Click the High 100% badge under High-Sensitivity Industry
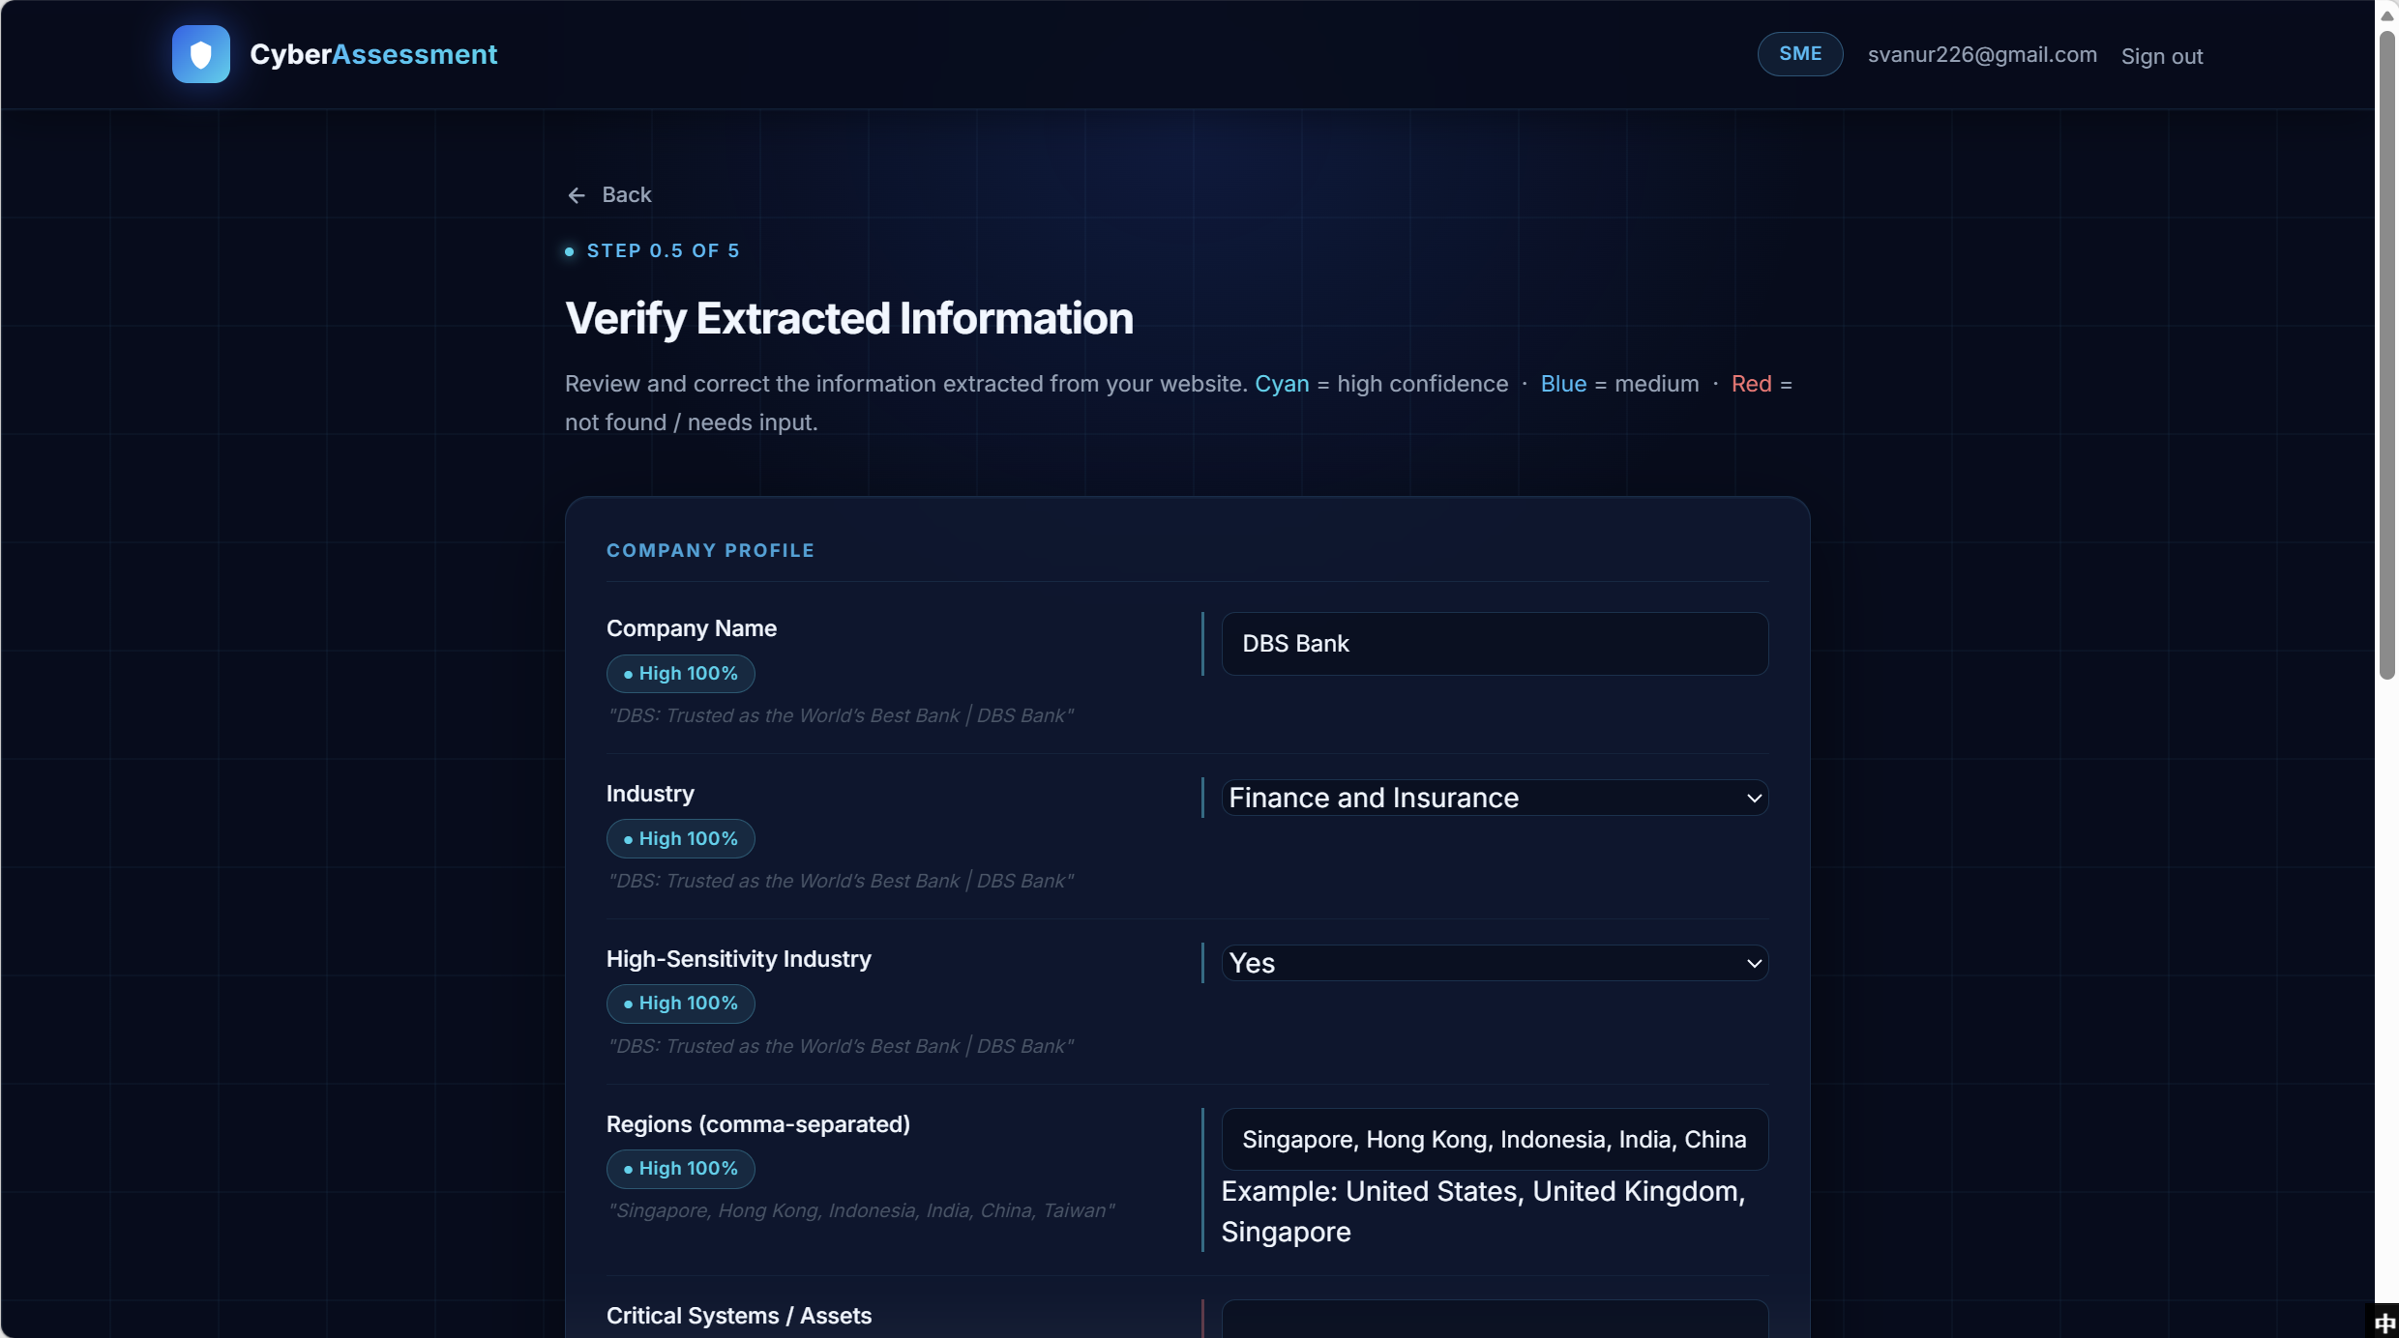This screenshot has width=2399, height=1338. pos(681,1003)
